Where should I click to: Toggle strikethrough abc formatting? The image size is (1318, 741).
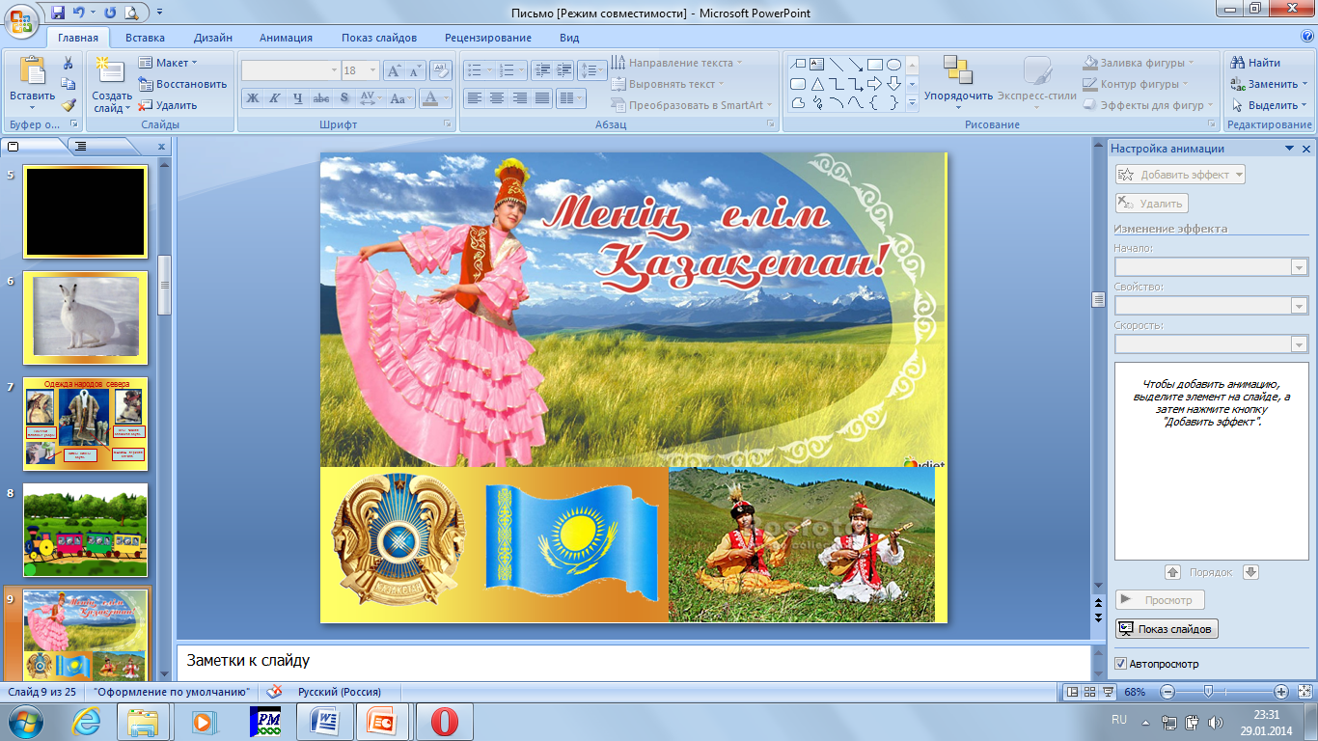[x=321, y=98]
